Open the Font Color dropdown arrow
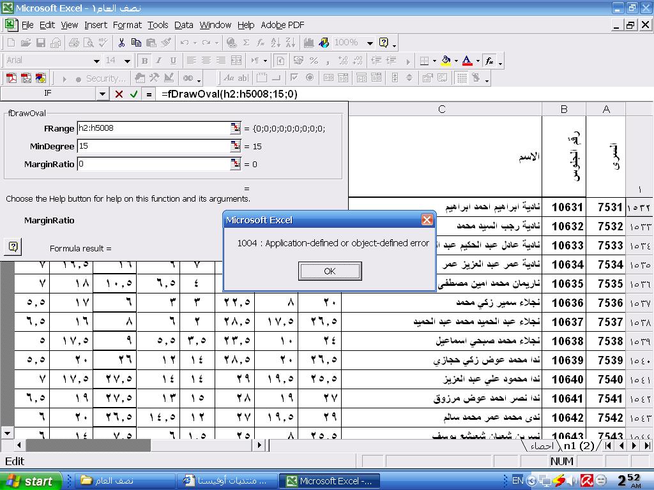This screenshot has width=654, height=490. [x=478, y=61]
